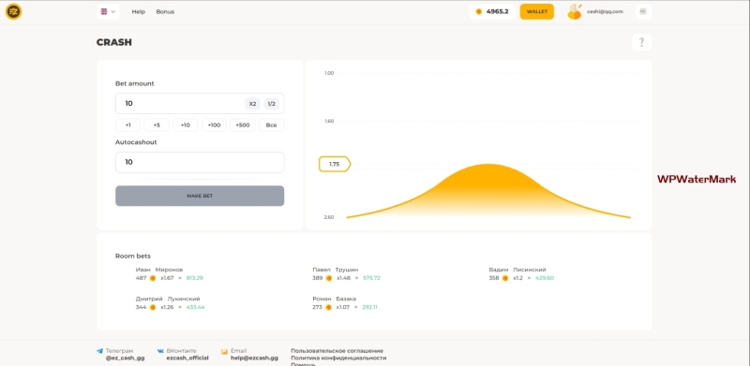750x366 pixels.
Task: Click the coin icon beside bet 358
Action: point(505,278)
